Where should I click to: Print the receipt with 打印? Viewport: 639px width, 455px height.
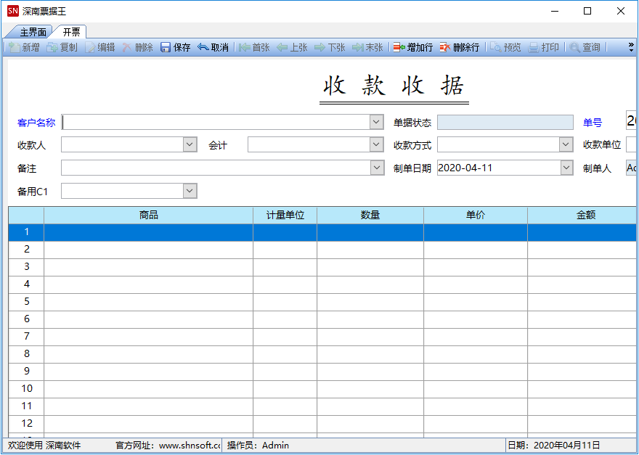pos(543,48)
